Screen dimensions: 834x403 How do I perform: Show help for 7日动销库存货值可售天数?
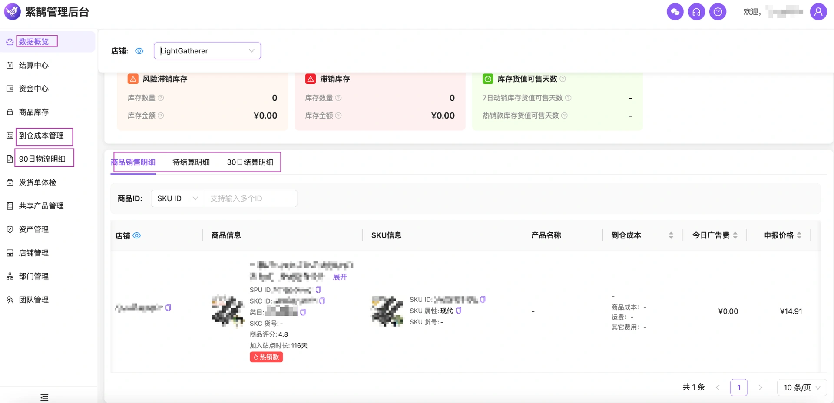click(568, 98)
